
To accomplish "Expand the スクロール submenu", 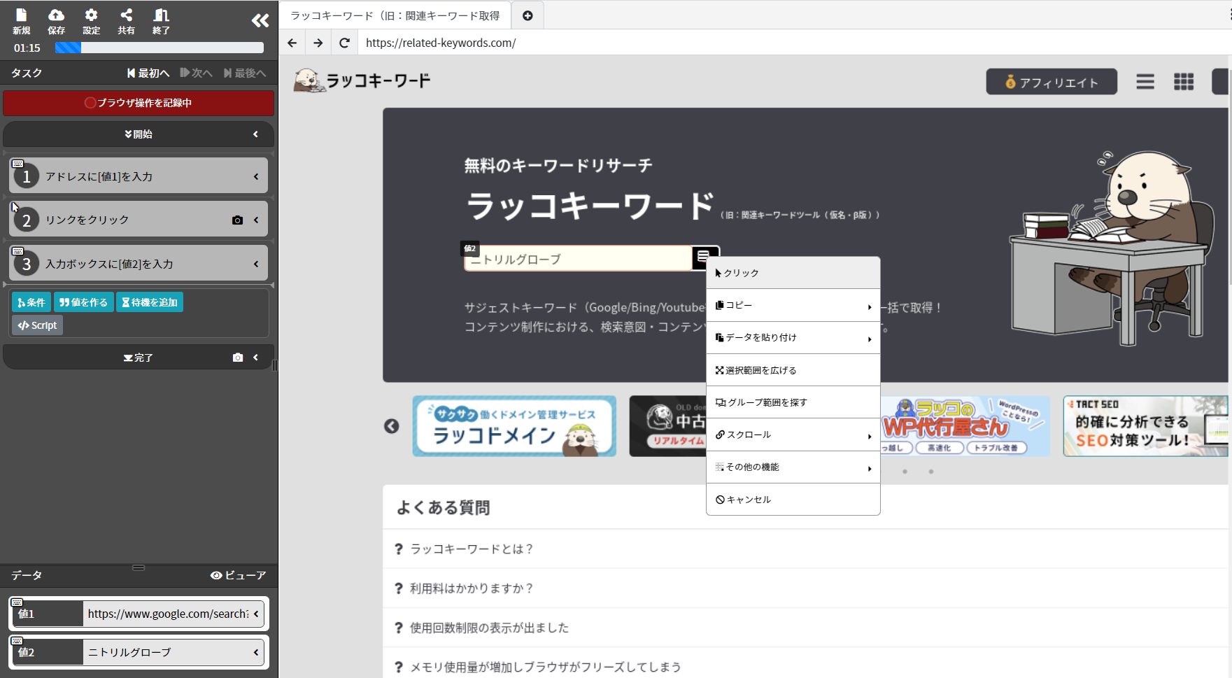I will click(x=870, y=435).
